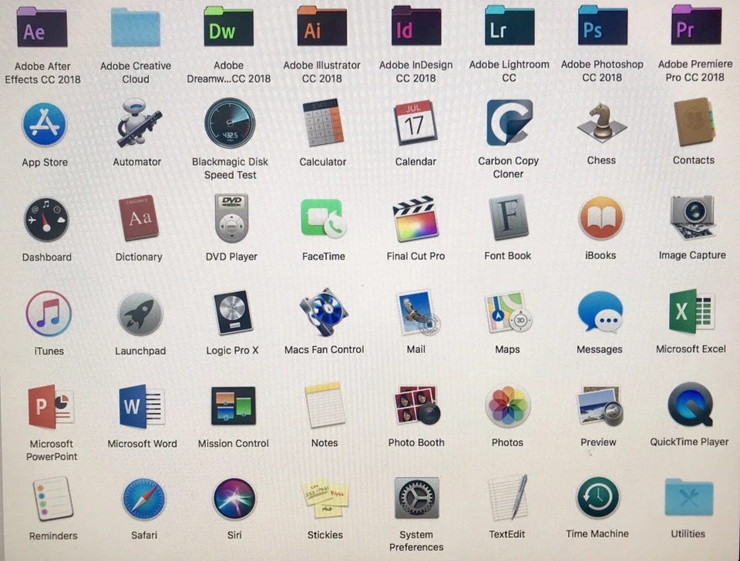Image resolution: width=740 pixels, height=561 pixels.
Task: Click the Chess knight icon
Action: pyautogui.click(x=601, y=123)
